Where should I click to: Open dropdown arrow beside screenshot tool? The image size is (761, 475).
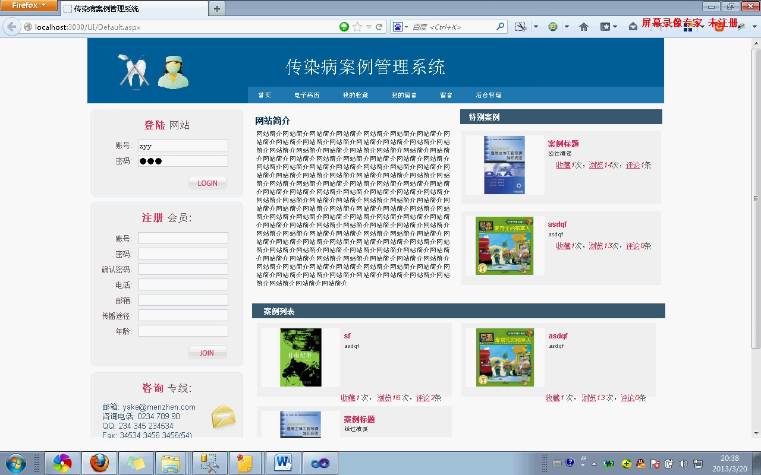tap(536, 27)
